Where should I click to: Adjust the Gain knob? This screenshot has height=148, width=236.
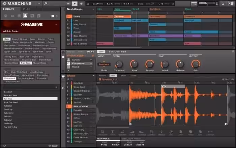[196, 65]
